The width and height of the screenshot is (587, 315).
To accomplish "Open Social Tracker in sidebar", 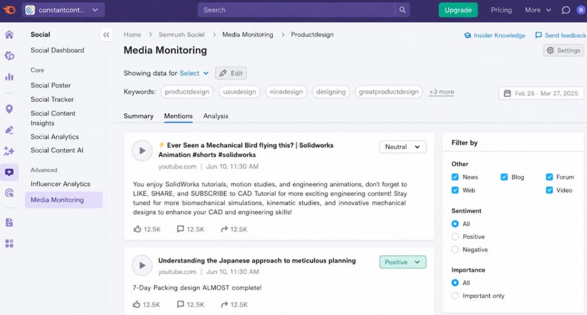I will pos(52,100).
